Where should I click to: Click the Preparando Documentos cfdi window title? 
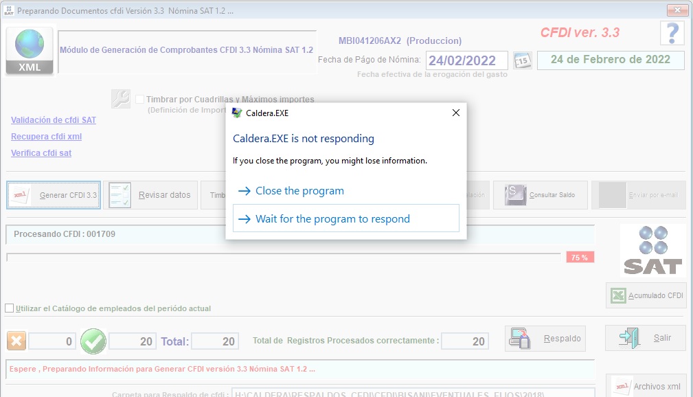tap(126, 10)
